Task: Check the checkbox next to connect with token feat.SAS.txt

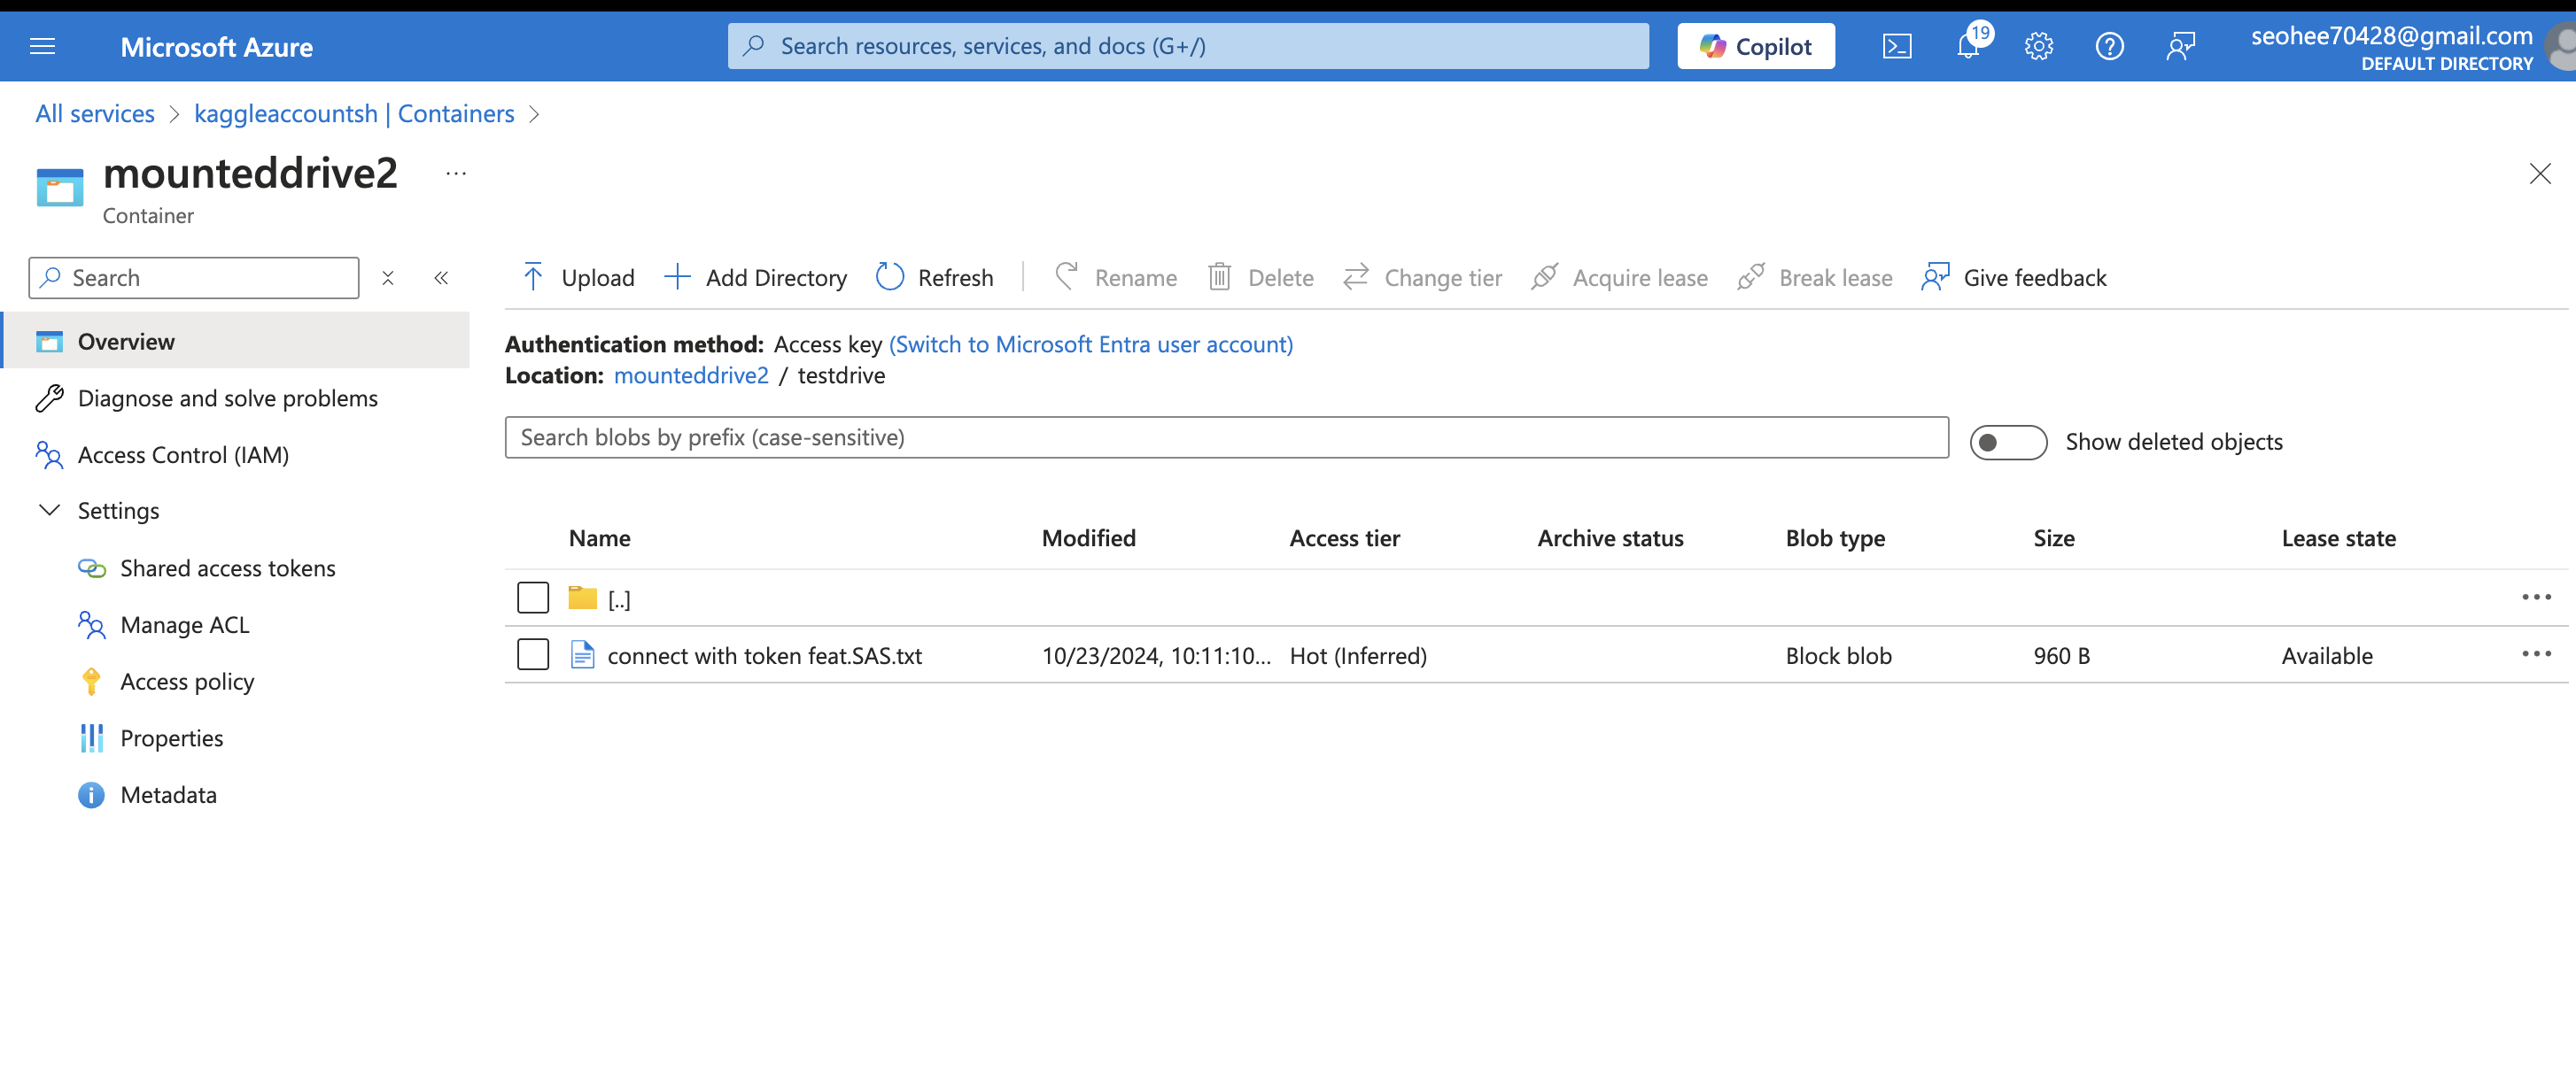Action: tap(534, 654)
